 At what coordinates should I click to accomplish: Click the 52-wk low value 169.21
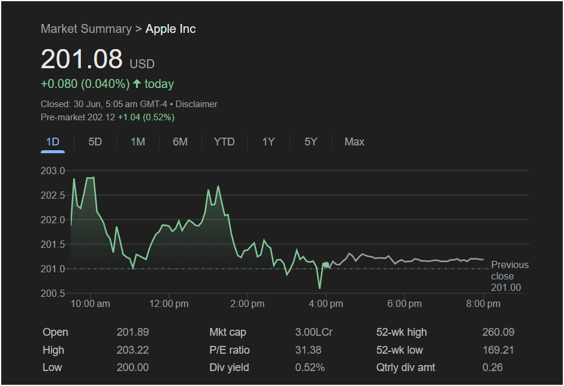498,350
